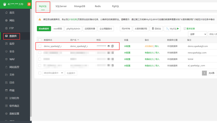
Task: Click the 回收站 recycle bin button
Action: pos(156,29)
